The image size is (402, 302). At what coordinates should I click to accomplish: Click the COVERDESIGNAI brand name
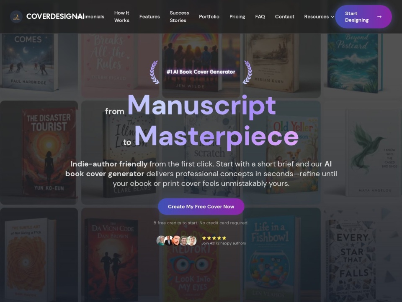point(55,16)
